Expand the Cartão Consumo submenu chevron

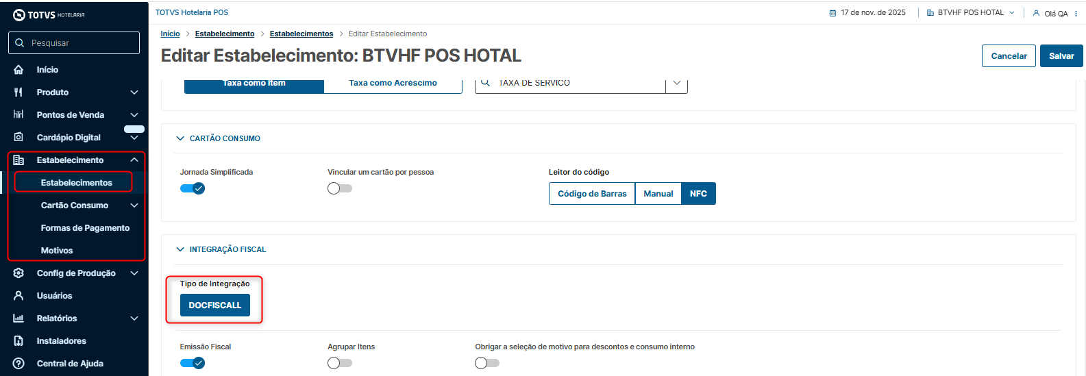pyautogui.click(x=134, y=205)
